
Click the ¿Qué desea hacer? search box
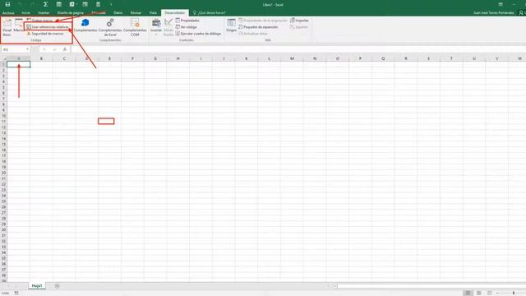tap(210, 13)
